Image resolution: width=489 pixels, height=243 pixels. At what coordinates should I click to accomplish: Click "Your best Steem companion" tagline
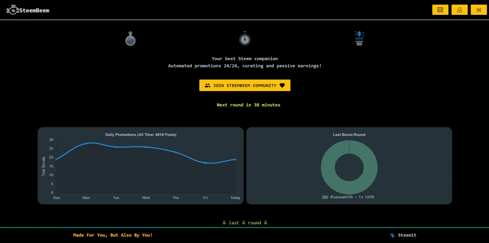point(245,59)
